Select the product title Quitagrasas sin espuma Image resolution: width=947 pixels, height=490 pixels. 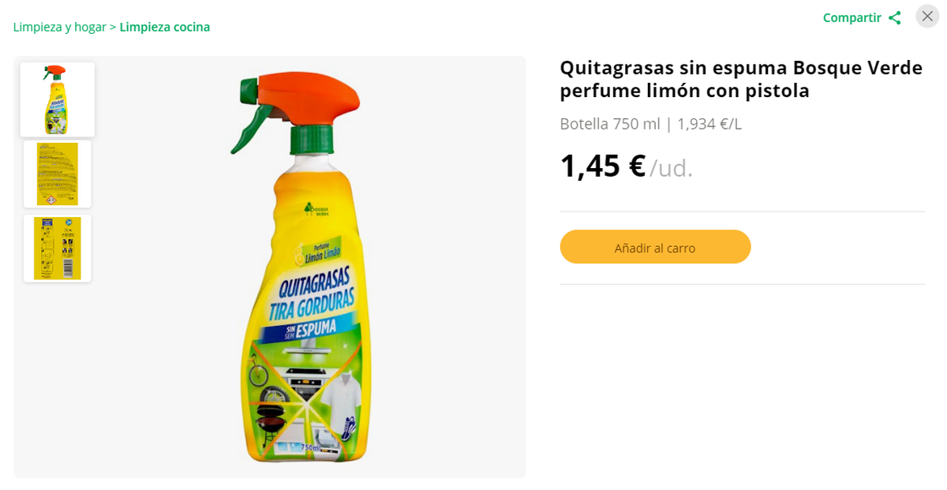coord(741,79)
